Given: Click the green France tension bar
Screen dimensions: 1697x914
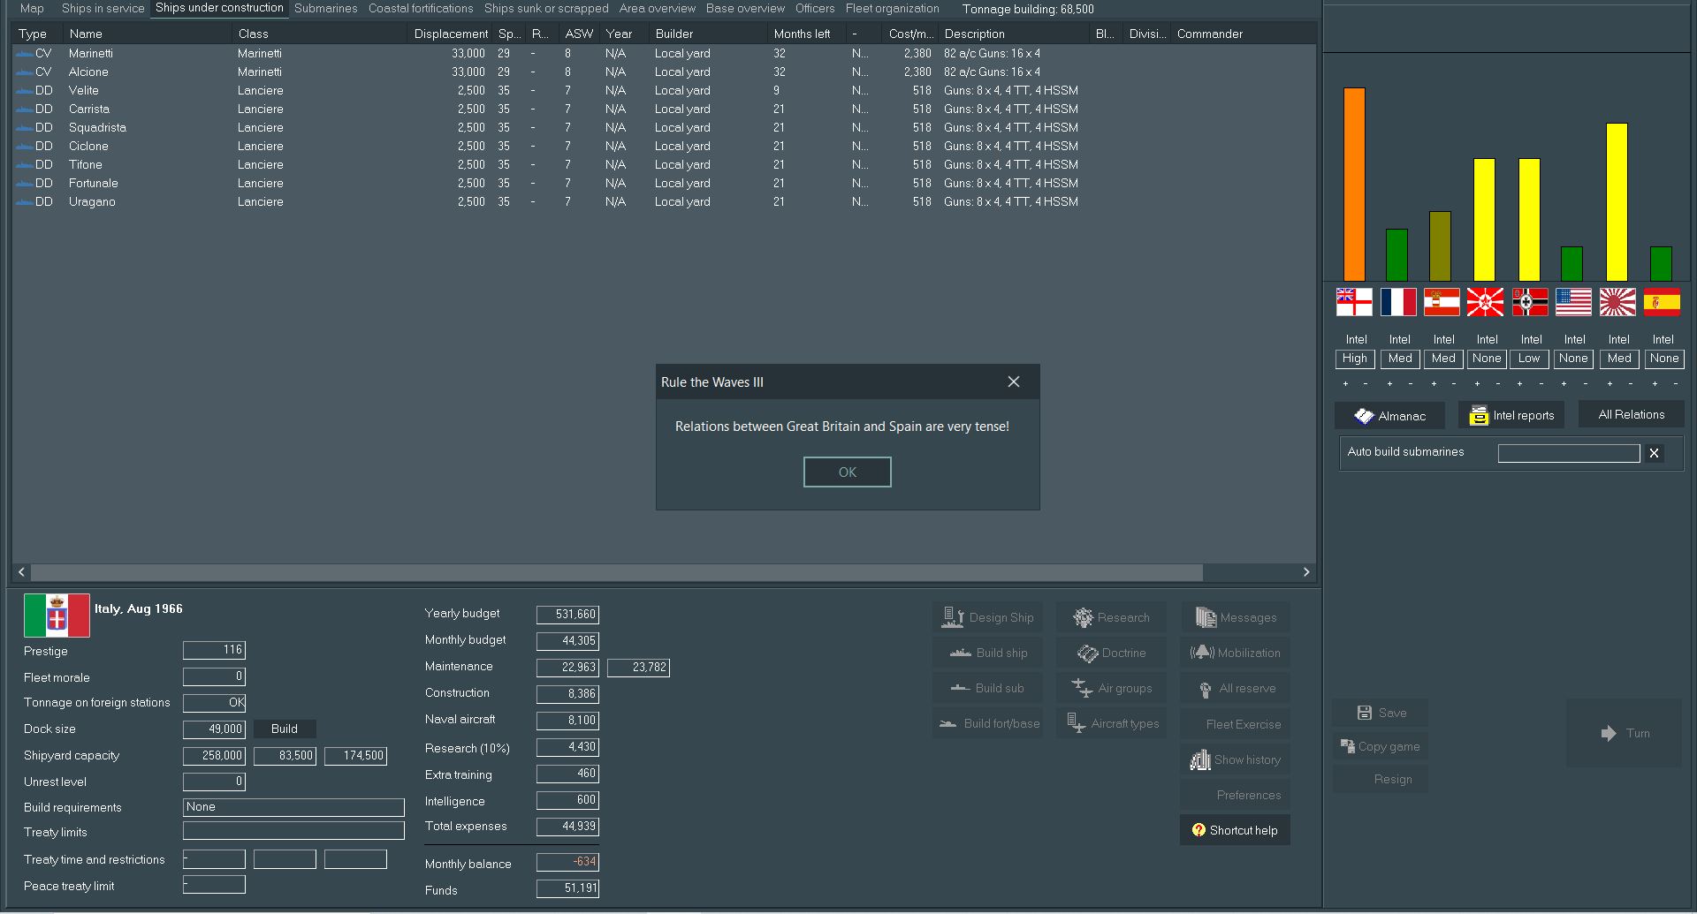Looking at the screenshot, I should [x=1396, y=254].
